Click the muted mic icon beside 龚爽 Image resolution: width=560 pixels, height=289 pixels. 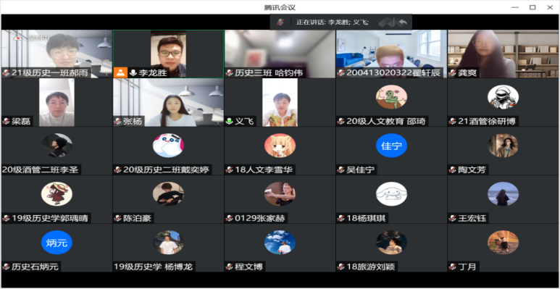point(453,73)
